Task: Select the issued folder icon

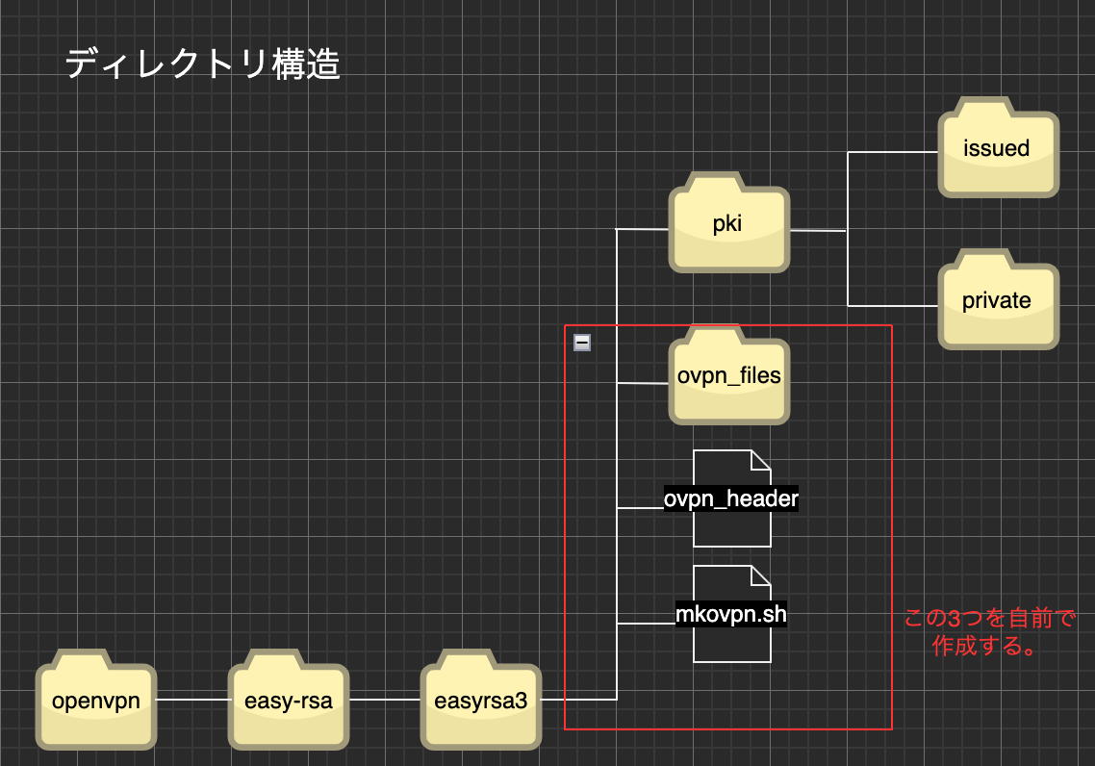Action: point(998,150)
